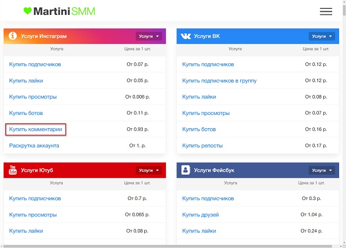Open YouTube Купить просмотры link
Image resolution: width=346 pixels, height=248 pixels.
click(x=33, y=215)
